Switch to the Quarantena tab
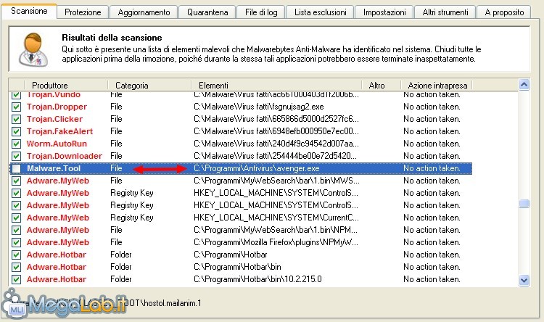 209,12
